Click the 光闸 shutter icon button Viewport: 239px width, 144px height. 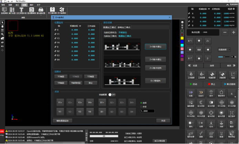[x=201, y=124]
